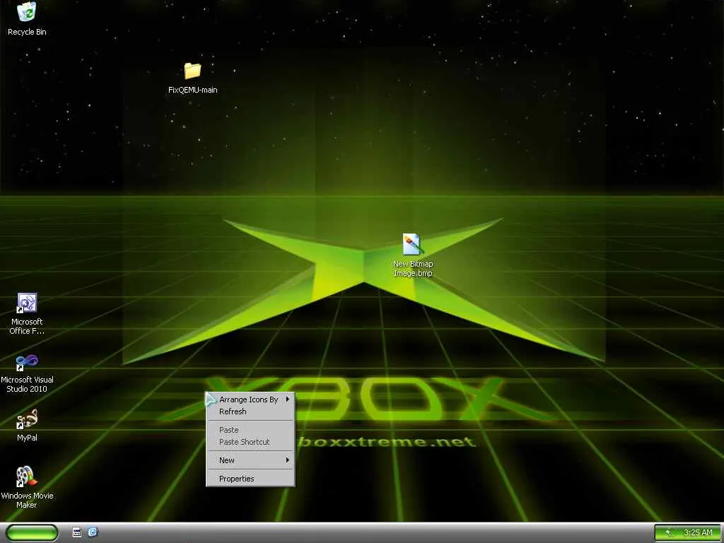This screenshot has width=724, height=543.
Task: Click the arrow beside New
Action: click(288, 460)
